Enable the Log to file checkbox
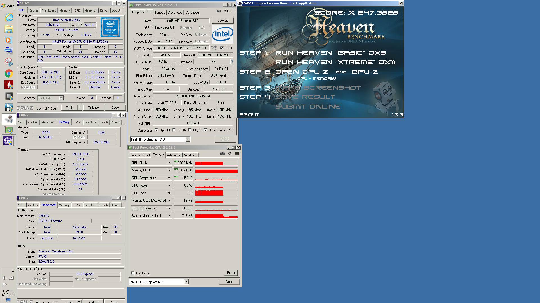 (133, 273)
